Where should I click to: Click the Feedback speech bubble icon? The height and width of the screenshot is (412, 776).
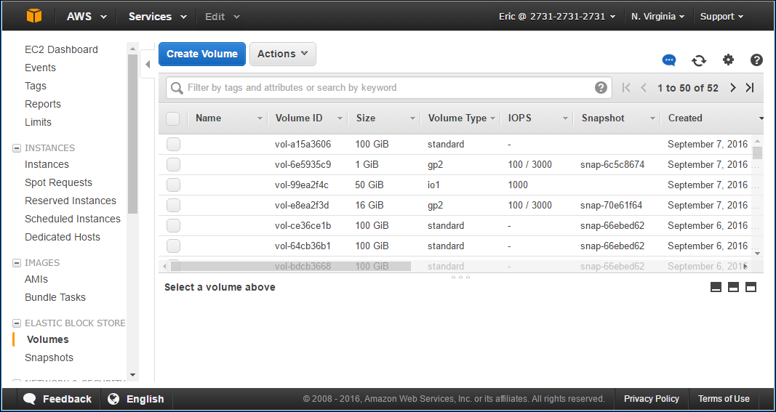(30, 399)
